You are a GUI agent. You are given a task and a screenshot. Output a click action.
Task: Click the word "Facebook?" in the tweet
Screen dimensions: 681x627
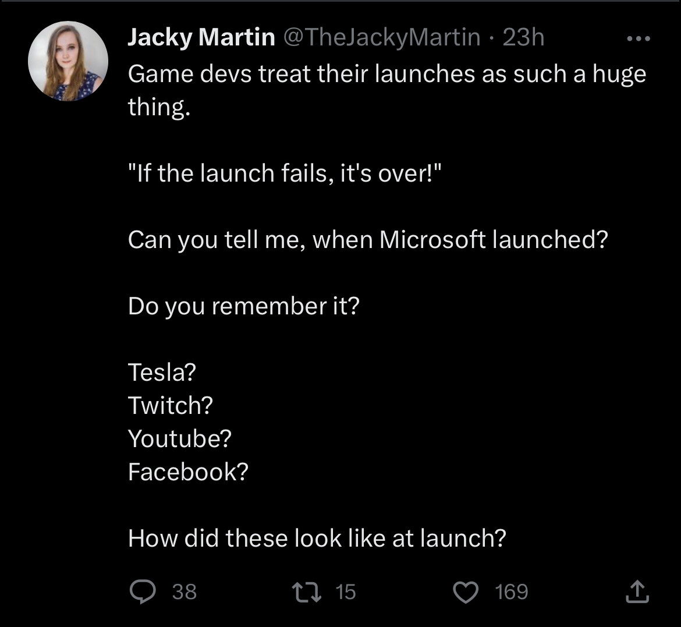[188, 472]
